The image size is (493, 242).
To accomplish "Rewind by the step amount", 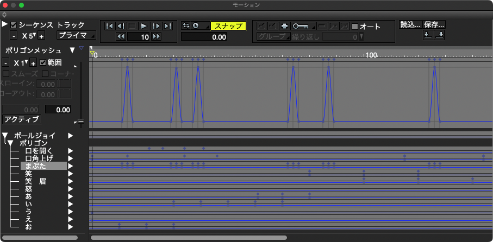I will tap(121, 36).
